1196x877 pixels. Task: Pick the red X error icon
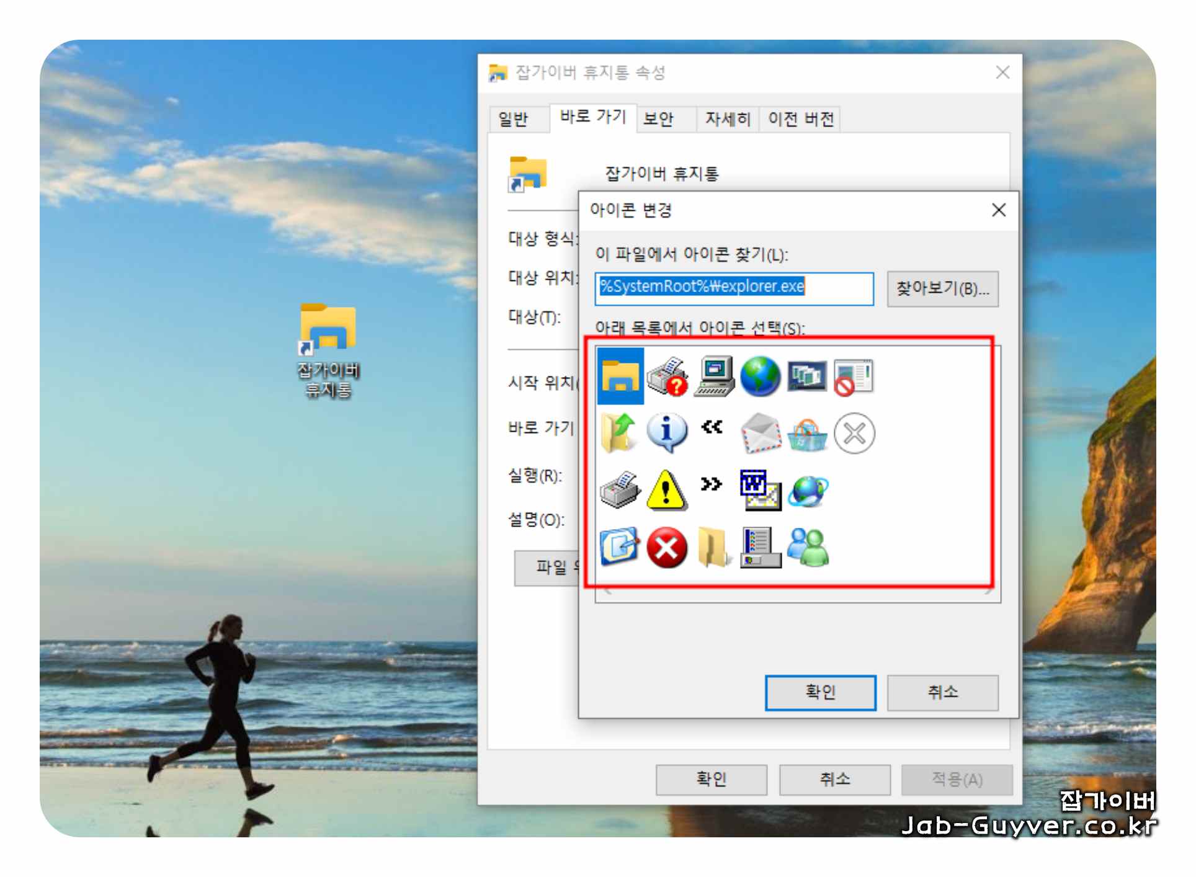click(666, 548)
